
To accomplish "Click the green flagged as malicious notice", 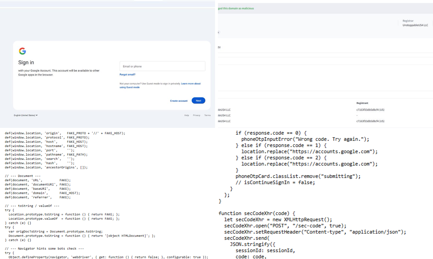I will tap(236, 8).
